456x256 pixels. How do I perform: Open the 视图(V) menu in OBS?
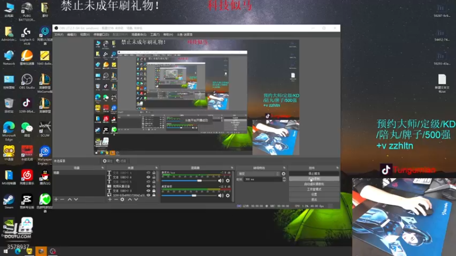point(85,35)
